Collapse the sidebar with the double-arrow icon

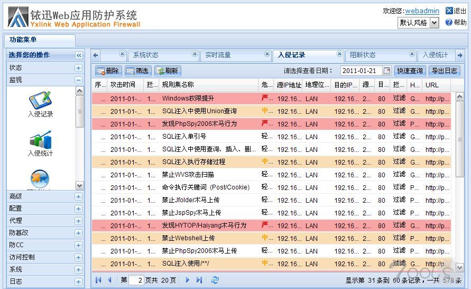79,55
